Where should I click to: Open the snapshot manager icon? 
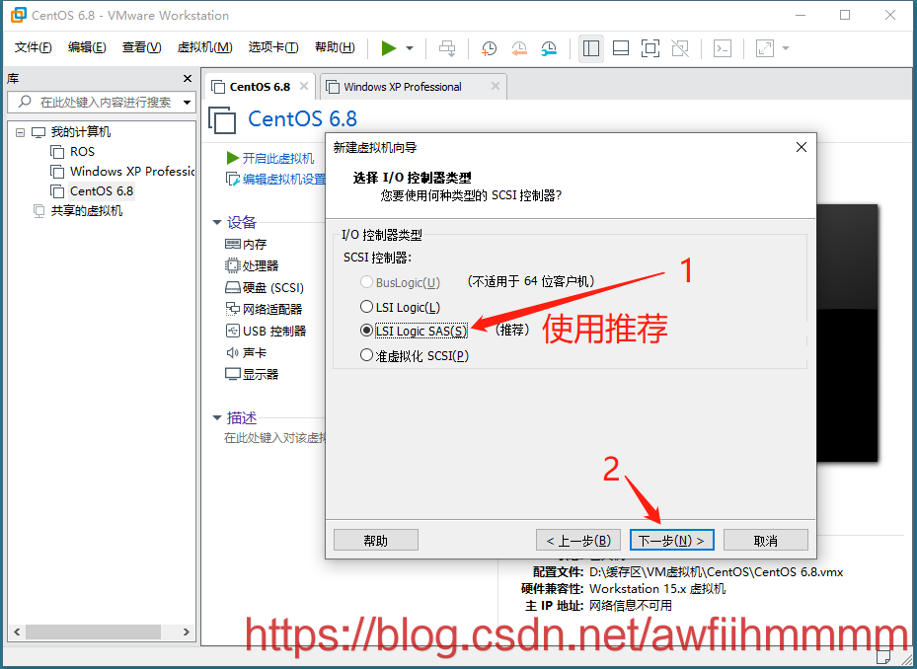point(549,48)
